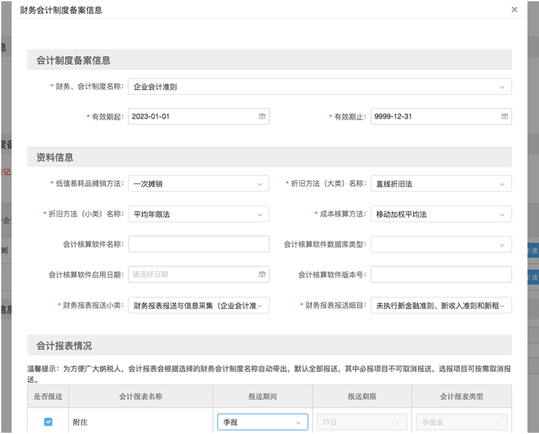
Task: Expand 成本核算方法 dropdown
Action: point(441,214)
